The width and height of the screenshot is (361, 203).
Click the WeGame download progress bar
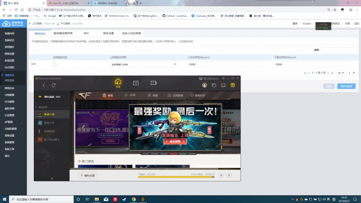tap(176, 177)
